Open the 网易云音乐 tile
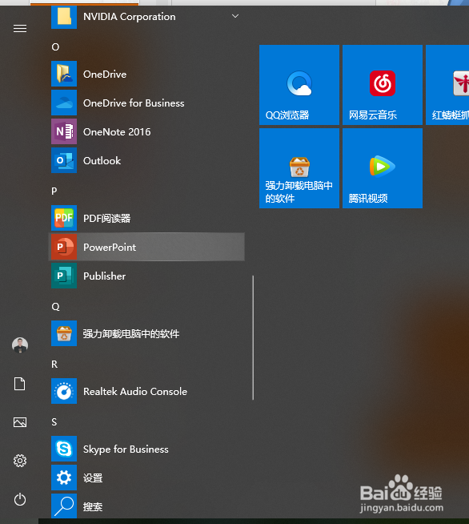Viewport: 469px width, 524px height. point(383,85)
